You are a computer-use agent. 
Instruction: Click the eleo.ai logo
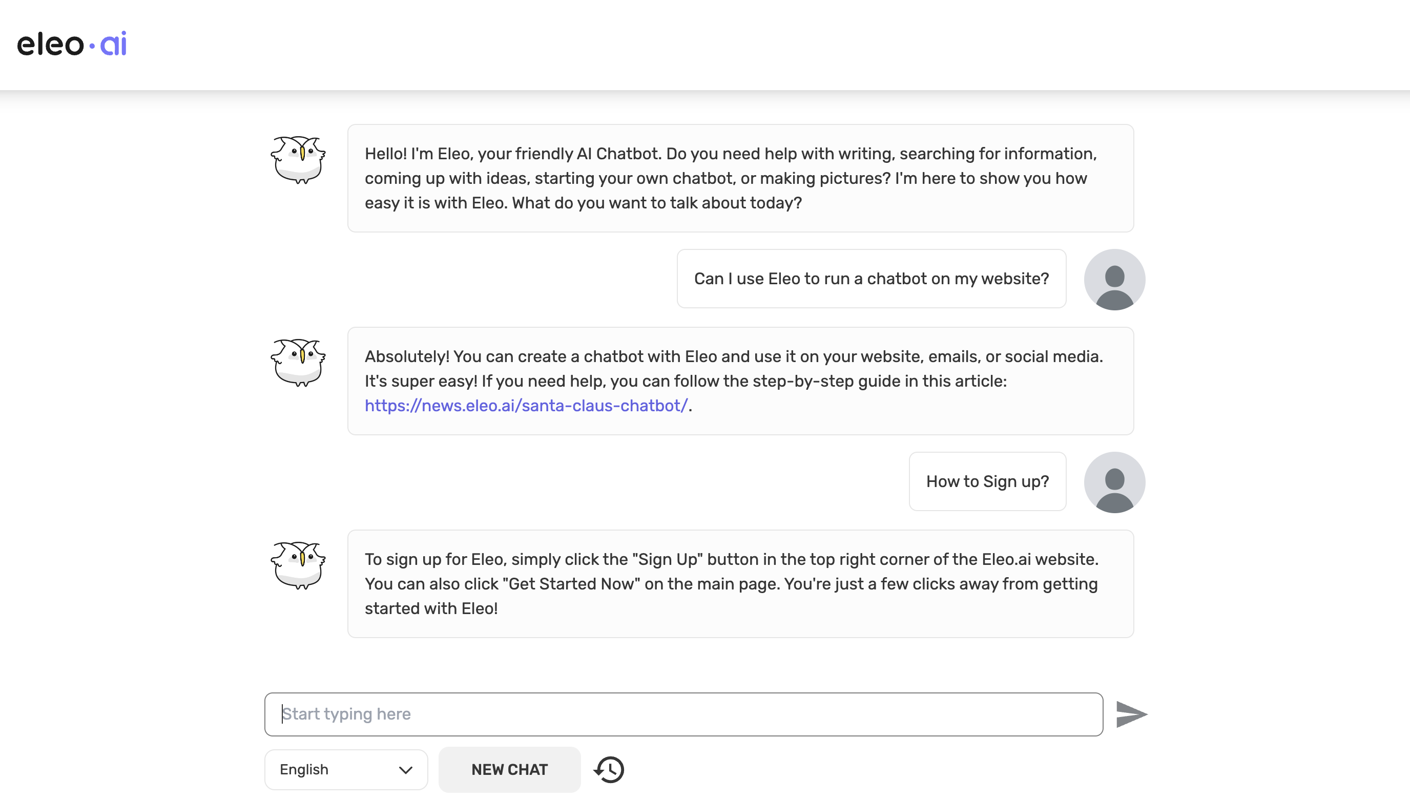click(x=72, y=44)
